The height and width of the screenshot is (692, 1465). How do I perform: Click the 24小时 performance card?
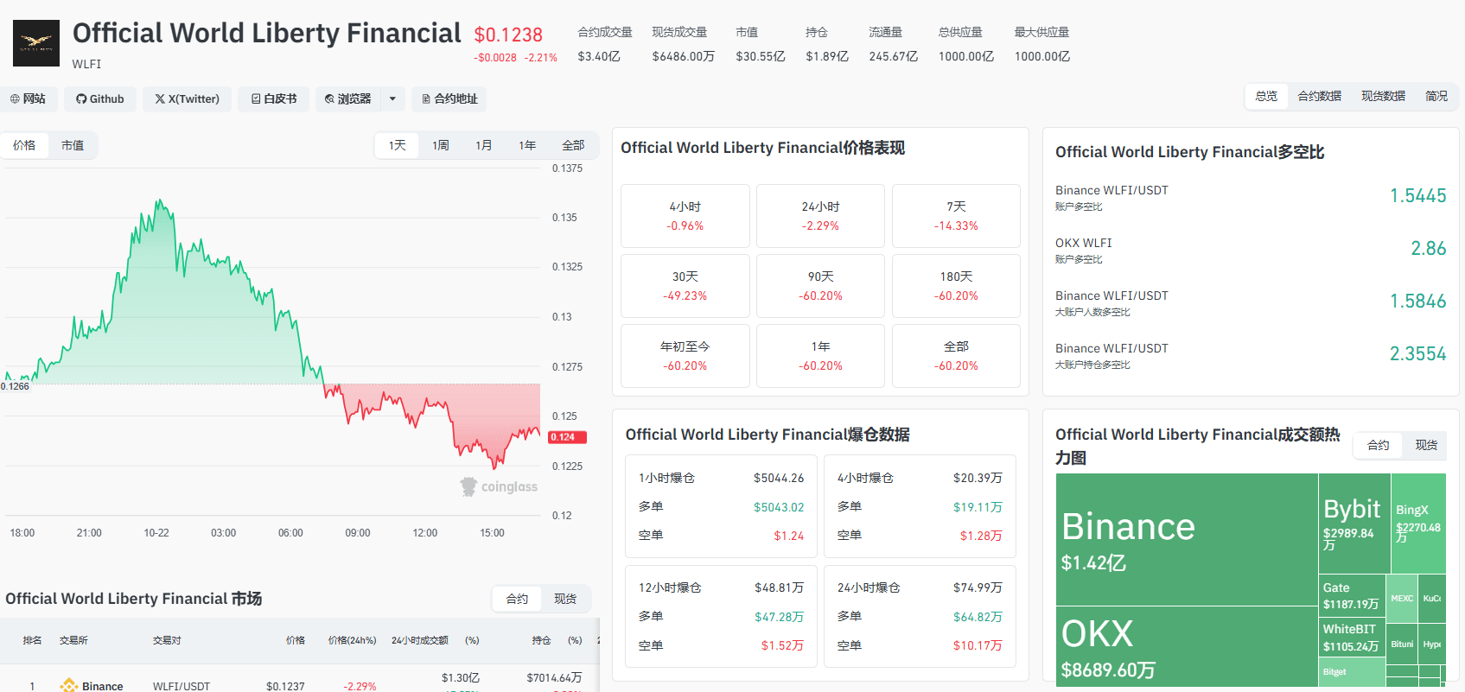[x=820, y=216]
